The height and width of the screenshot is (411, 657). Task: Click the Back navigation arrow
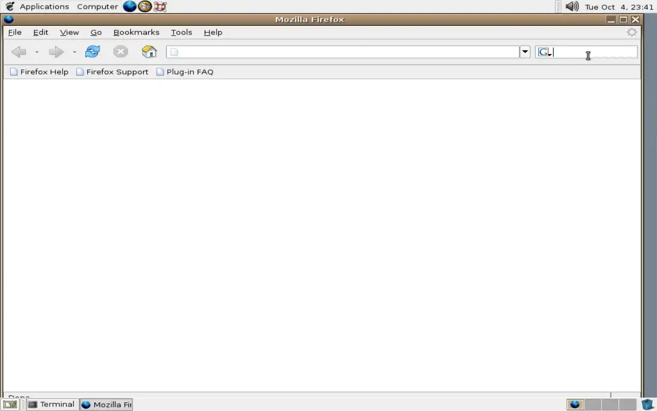[19, 52]
